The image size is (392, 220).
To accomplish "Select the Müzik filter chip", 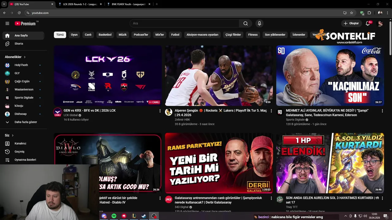I will 123,35.
